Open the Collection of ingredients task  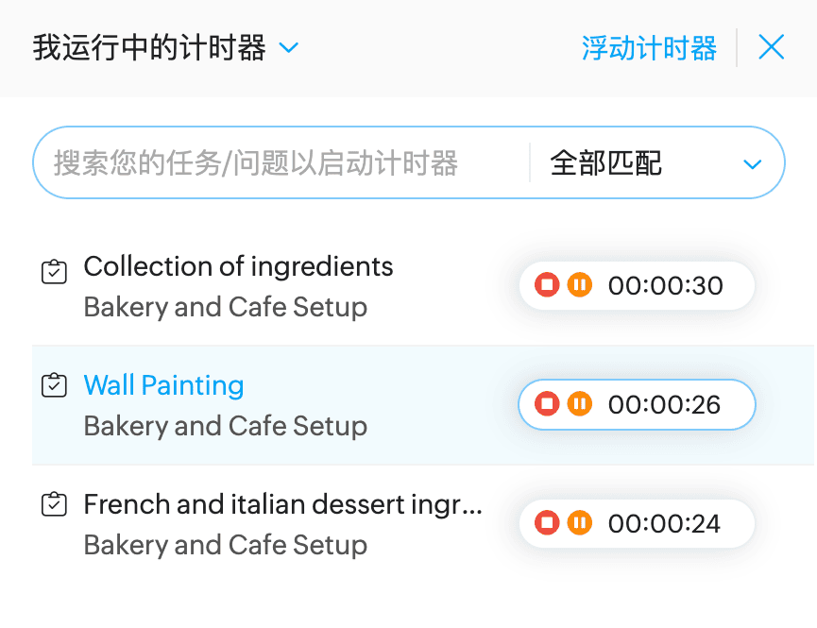coord(238,266)
